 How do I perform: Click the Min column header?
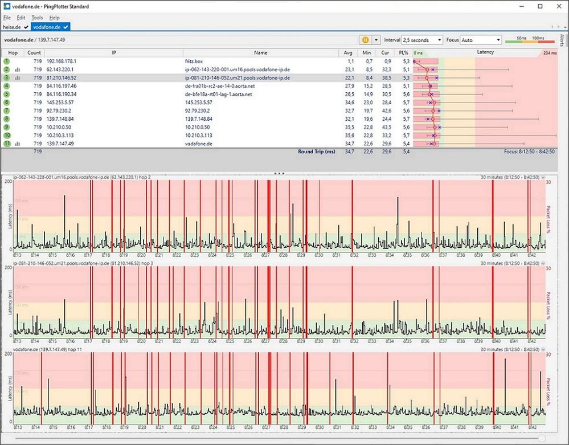tap(366, 52)
